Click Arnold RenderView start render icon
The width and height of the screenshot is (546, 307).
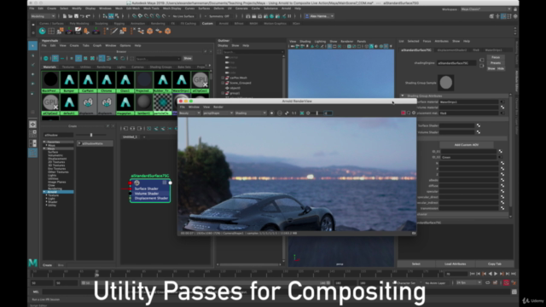point(271,113)
